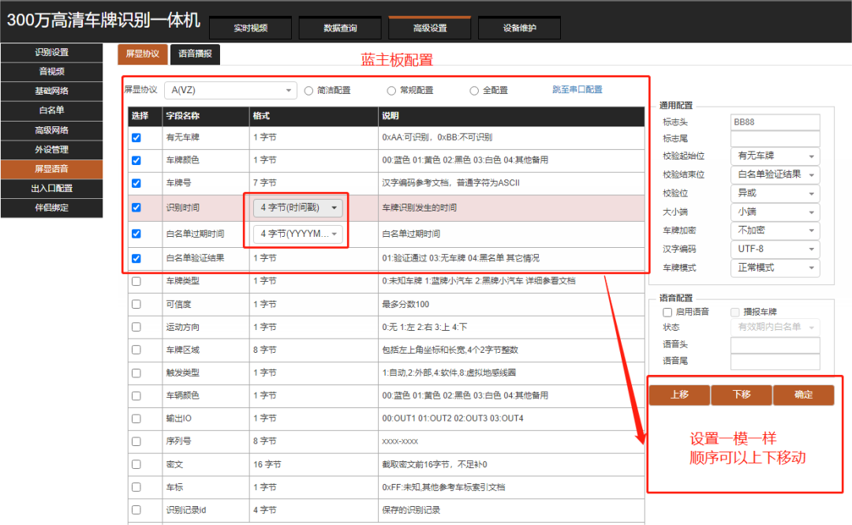Viewport: 852px width, 525px height.
Task: Open the 校验位 dropdown
Action: pyautogui.click(x=775, y=193)
